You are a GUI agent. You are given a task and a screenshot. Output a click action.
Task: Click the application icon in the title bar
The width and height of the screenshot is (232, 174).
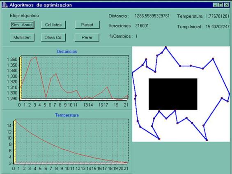click(5, 5)
